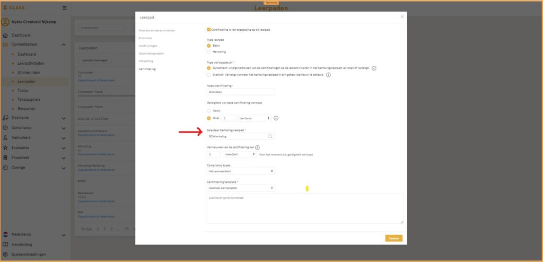The height and width of the screenshot is (262, 543).
Task: Click search icon in herhalingsleerpad field
Action: pyautogui.click(x=270, y=136)
